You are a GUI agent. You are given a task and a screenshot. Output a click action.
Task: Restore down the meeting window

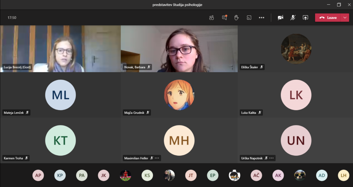point(339,5)
